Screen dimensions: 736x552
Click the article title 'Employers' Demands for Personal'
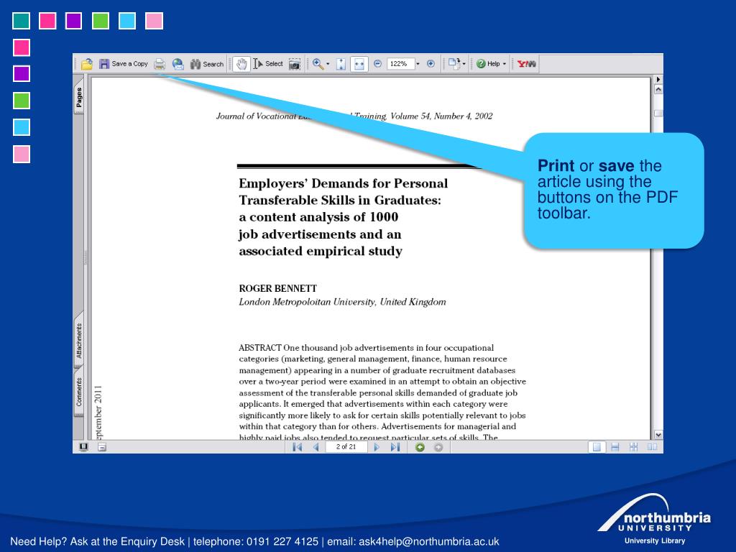coord(343,183)
